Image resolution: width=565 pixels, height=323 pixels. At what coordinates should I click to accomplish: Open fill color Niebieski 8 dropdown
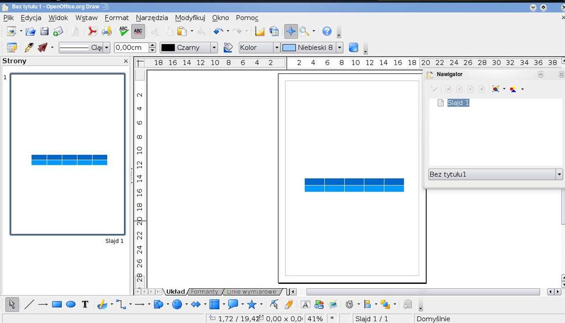(x=340, y=47)
